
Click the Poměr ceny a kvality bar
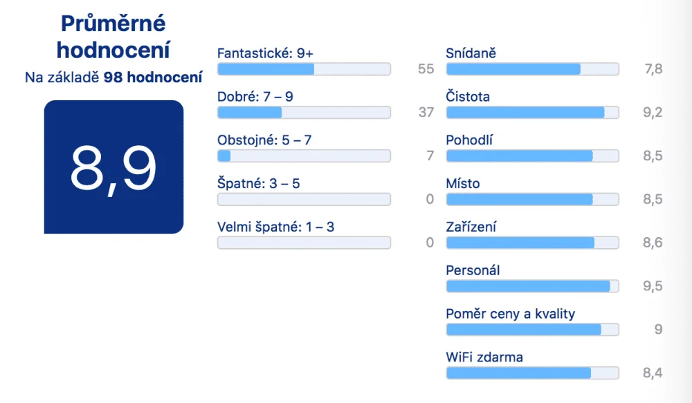click(533, 329)
